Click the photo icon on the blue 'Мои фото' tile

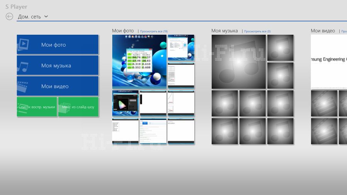23,45
